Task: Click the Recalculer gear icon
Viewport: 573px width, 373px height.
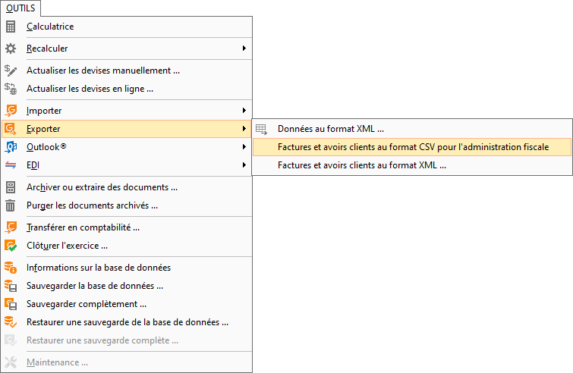Action: (x=11, y=49)
